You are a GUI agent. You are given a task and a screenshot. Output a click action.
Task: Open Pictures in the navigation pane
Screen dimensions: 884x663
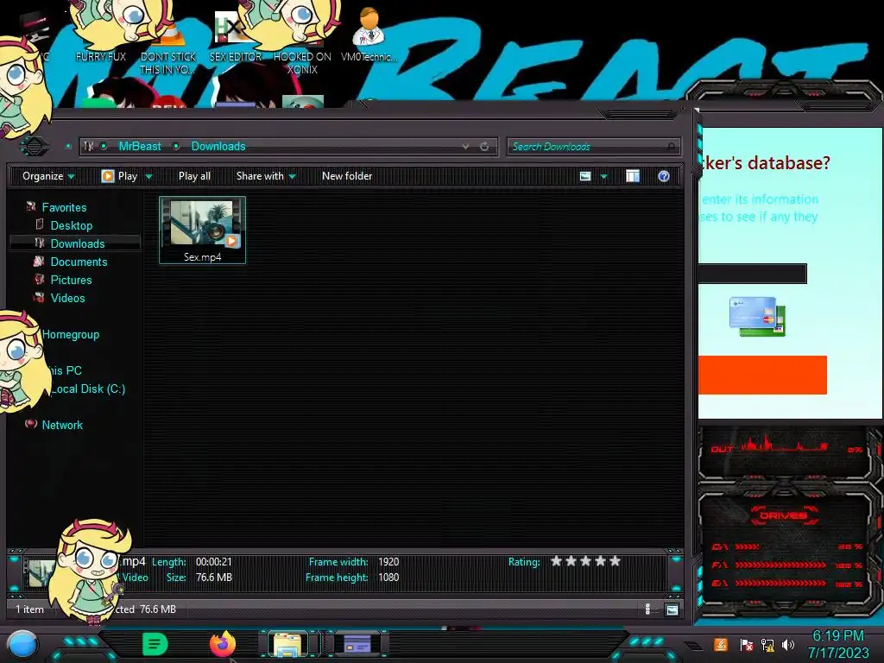pyautogui.click(x=71, y=280)
